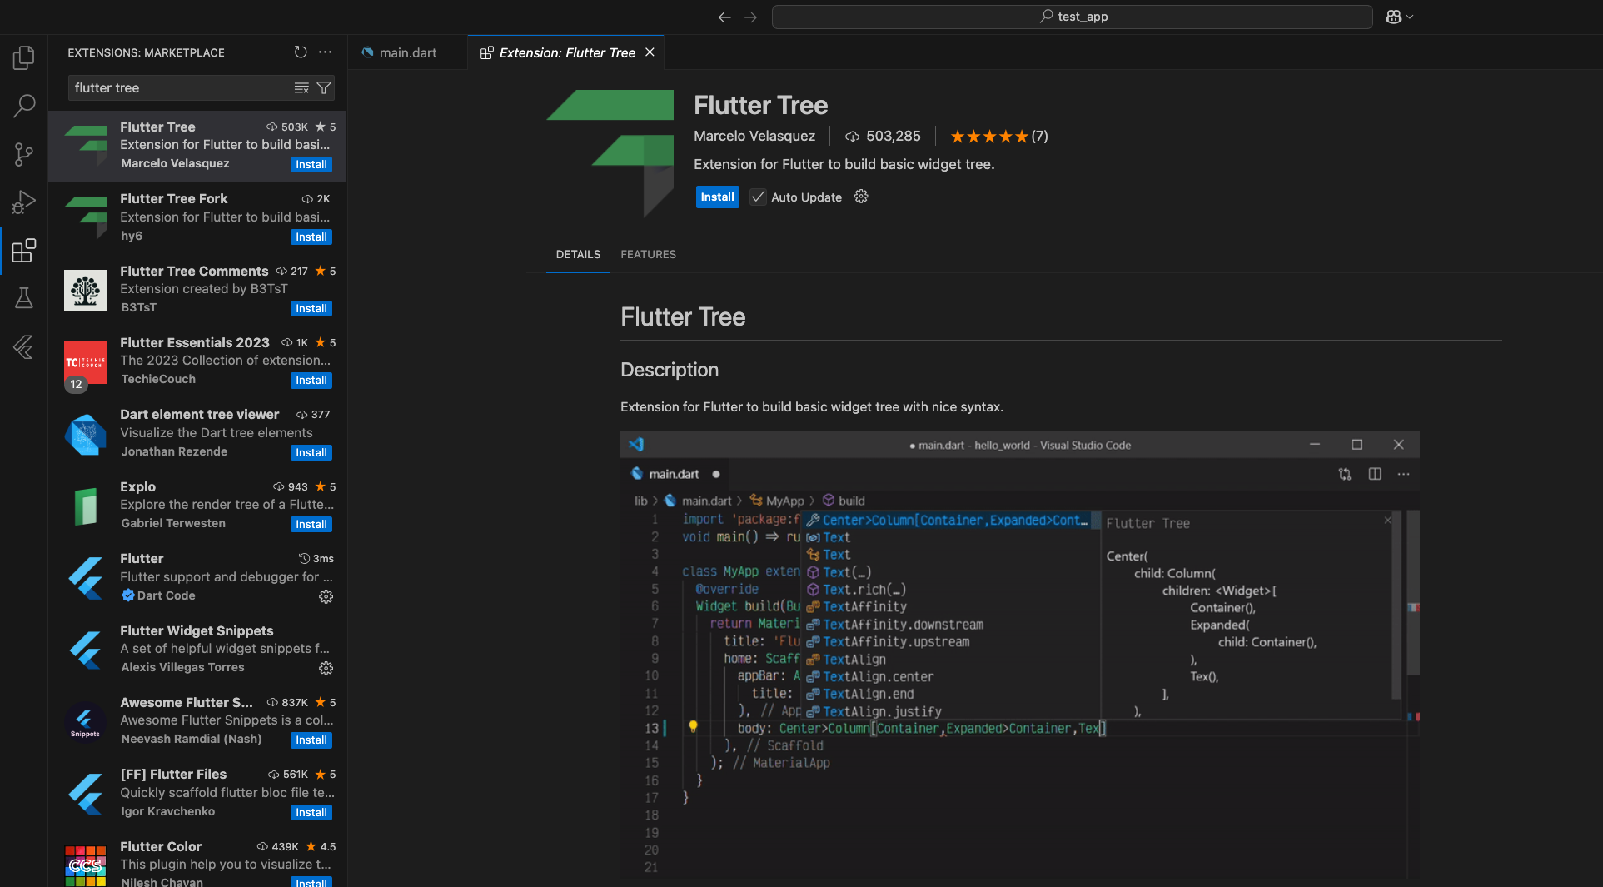Click the Dart element tree viewer icon
Image resolution: width=1603 pixels, height=887 pixels.
85,435
